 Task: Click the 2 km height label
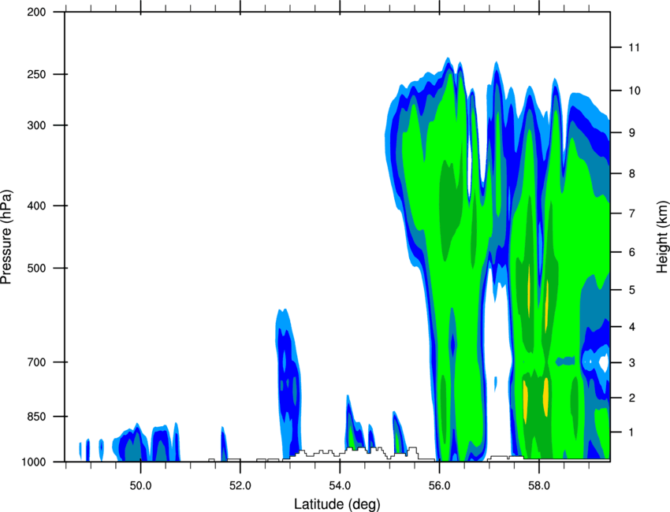(x=631, y=398)
